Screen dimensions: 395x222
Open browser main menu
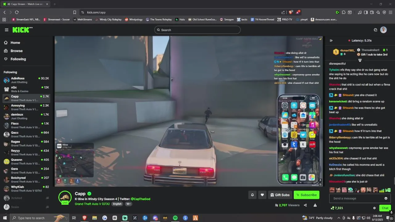390,12
